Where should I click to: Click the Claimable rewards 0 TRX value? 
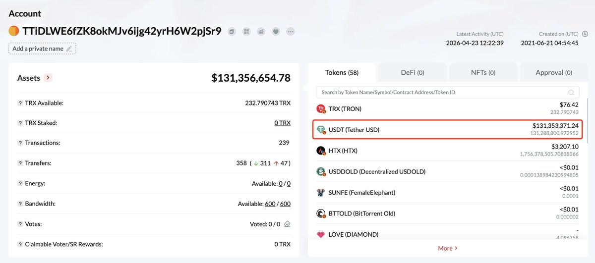[283, 244]
